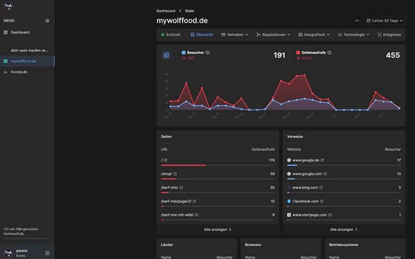Screen dimensions: 415x259
Task: Click the startpage favicon in Verweise
Action: tap(289, 215)
